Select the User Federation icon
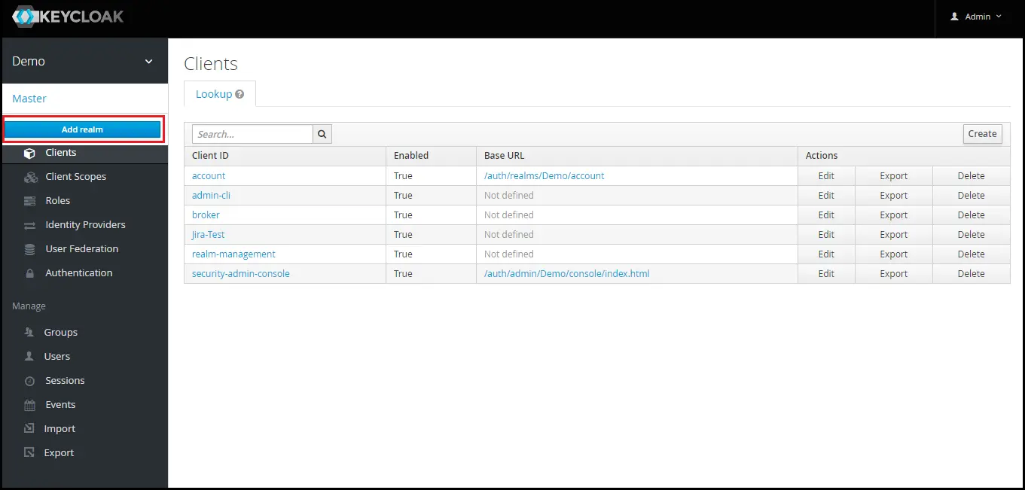Screen dimensions: 1025x490 click(29, 248)
